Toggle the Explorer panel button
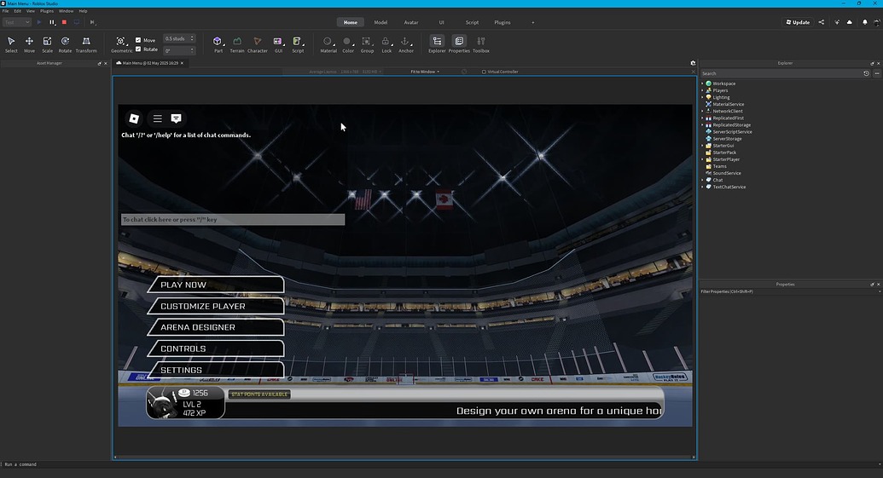Viewport: 883px width, 478px height. click(437, 44)
